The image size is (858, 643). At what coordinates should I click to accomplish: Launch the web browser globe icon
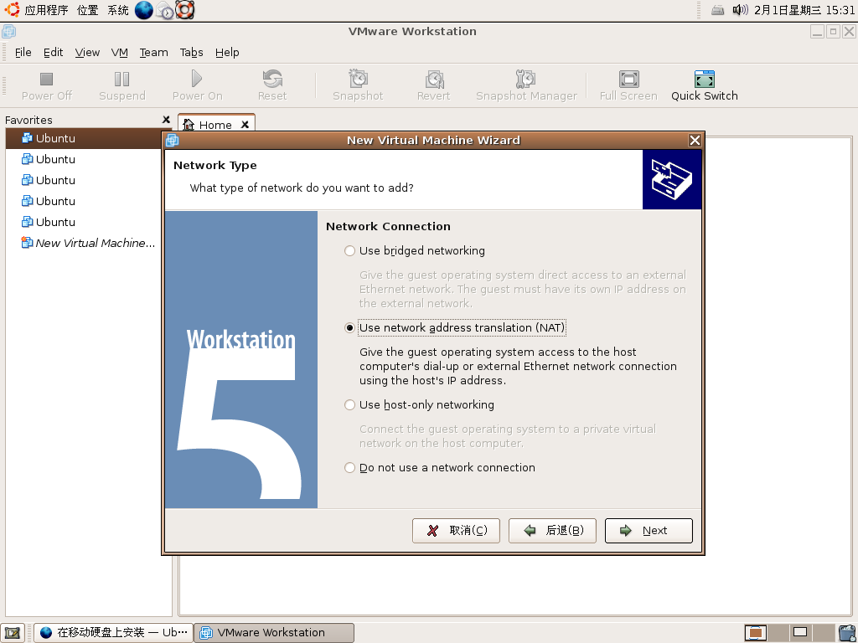(143, 10)
